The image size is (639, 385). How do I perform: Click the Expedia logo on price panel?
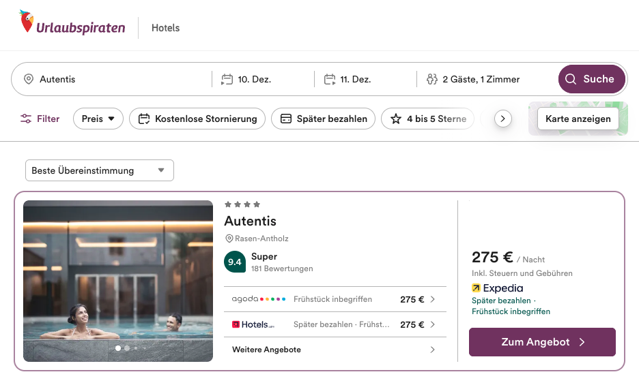[x=498, y=288]
